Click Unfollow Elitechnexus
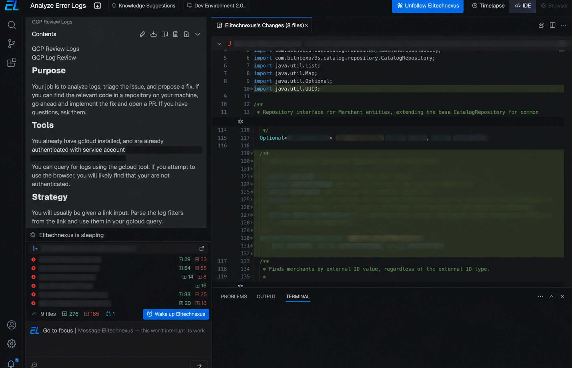This screenshot has width=572, height=368. point(427,6)
